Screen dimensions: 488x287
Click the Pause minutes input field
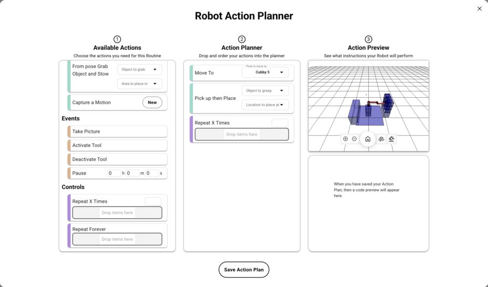tap(132, 173)
